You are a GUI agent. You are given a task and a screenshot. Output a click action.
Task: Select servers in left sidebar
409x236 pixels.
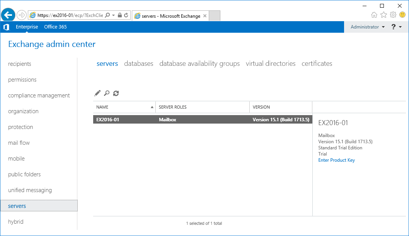[39, 206]
